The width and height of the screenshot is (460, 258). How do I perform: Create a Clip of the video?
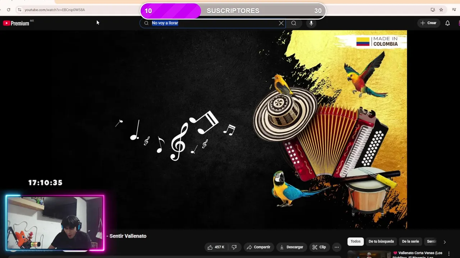click(319, 247)
